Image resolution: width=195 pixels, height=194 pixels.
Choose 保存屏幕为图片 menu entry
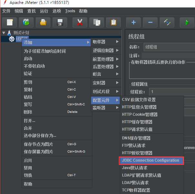(x=57, y=152)
